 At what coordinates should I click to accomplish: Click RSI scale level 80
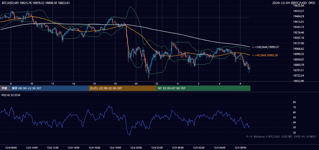[294, 102]
